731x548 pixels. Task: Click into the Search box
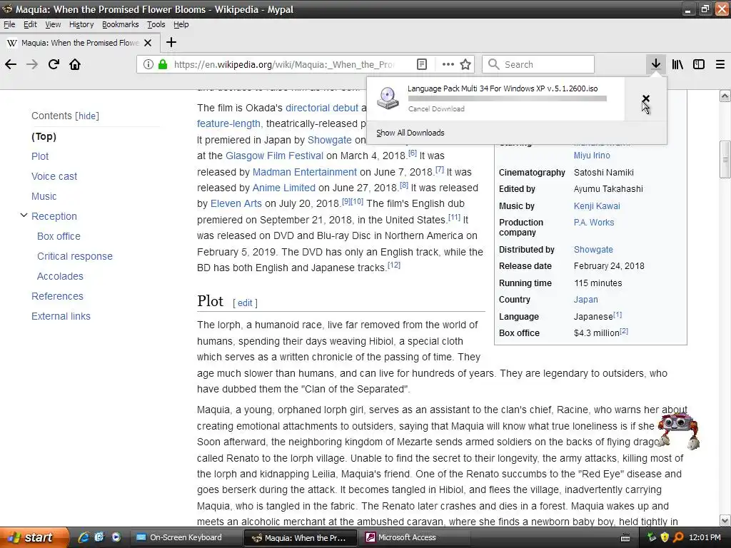538,64
